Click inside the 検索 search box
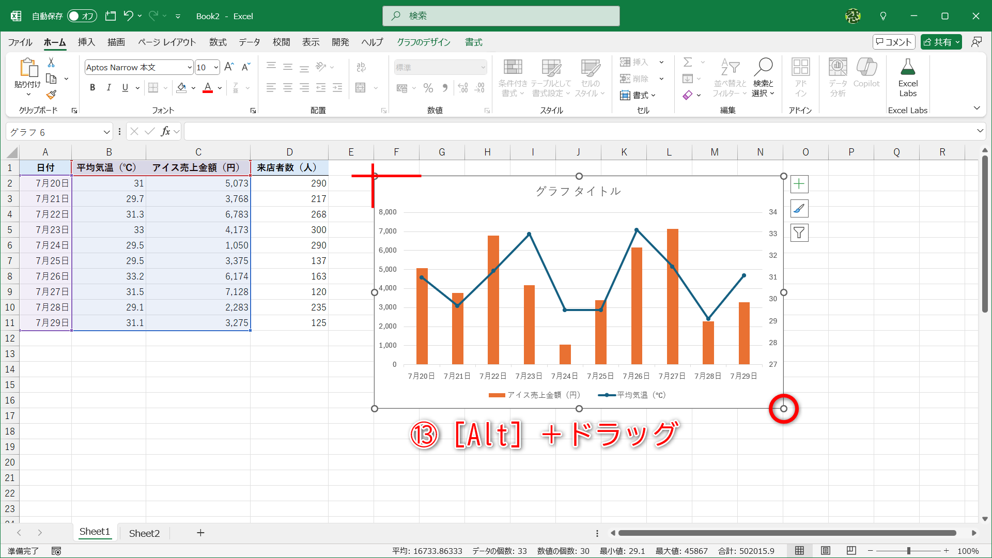This screenshot has height=558, width=992. click(x=501, y=16)
